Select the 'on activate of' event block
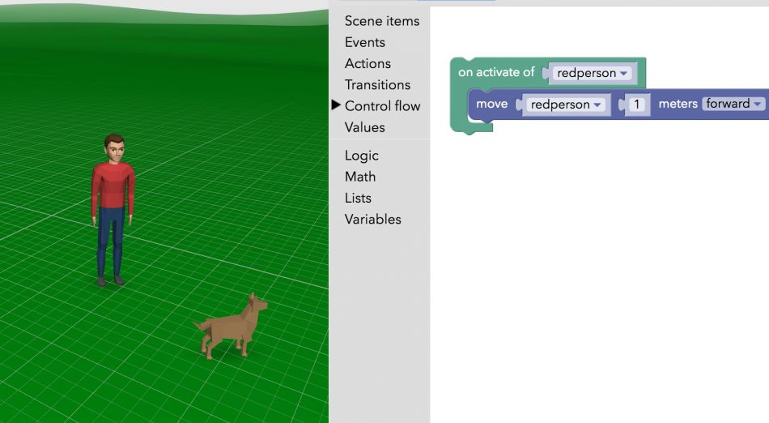The width and height of the screenshot is (769, 423). 496,72
